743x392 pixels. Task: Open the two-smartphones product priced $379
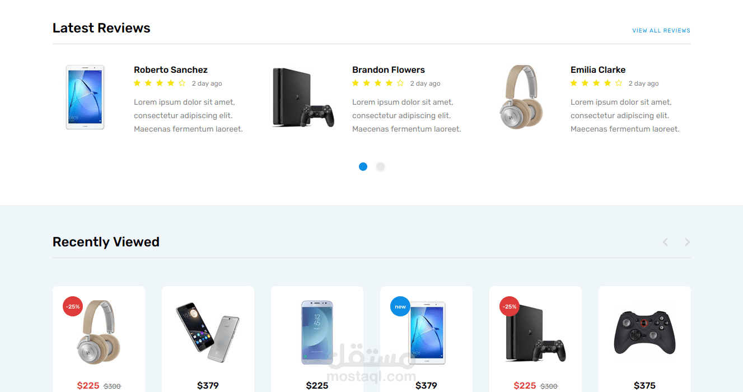[208, 339]
